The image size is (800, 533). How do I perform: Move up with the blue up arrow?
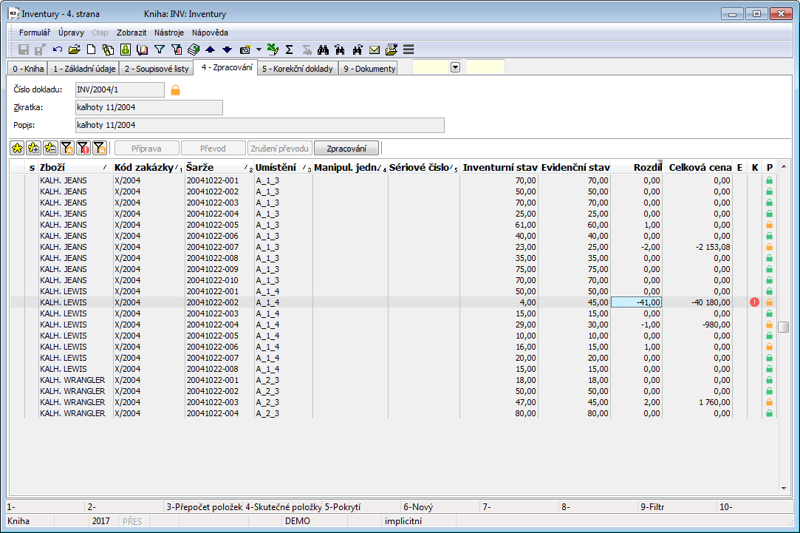(211, 50)
